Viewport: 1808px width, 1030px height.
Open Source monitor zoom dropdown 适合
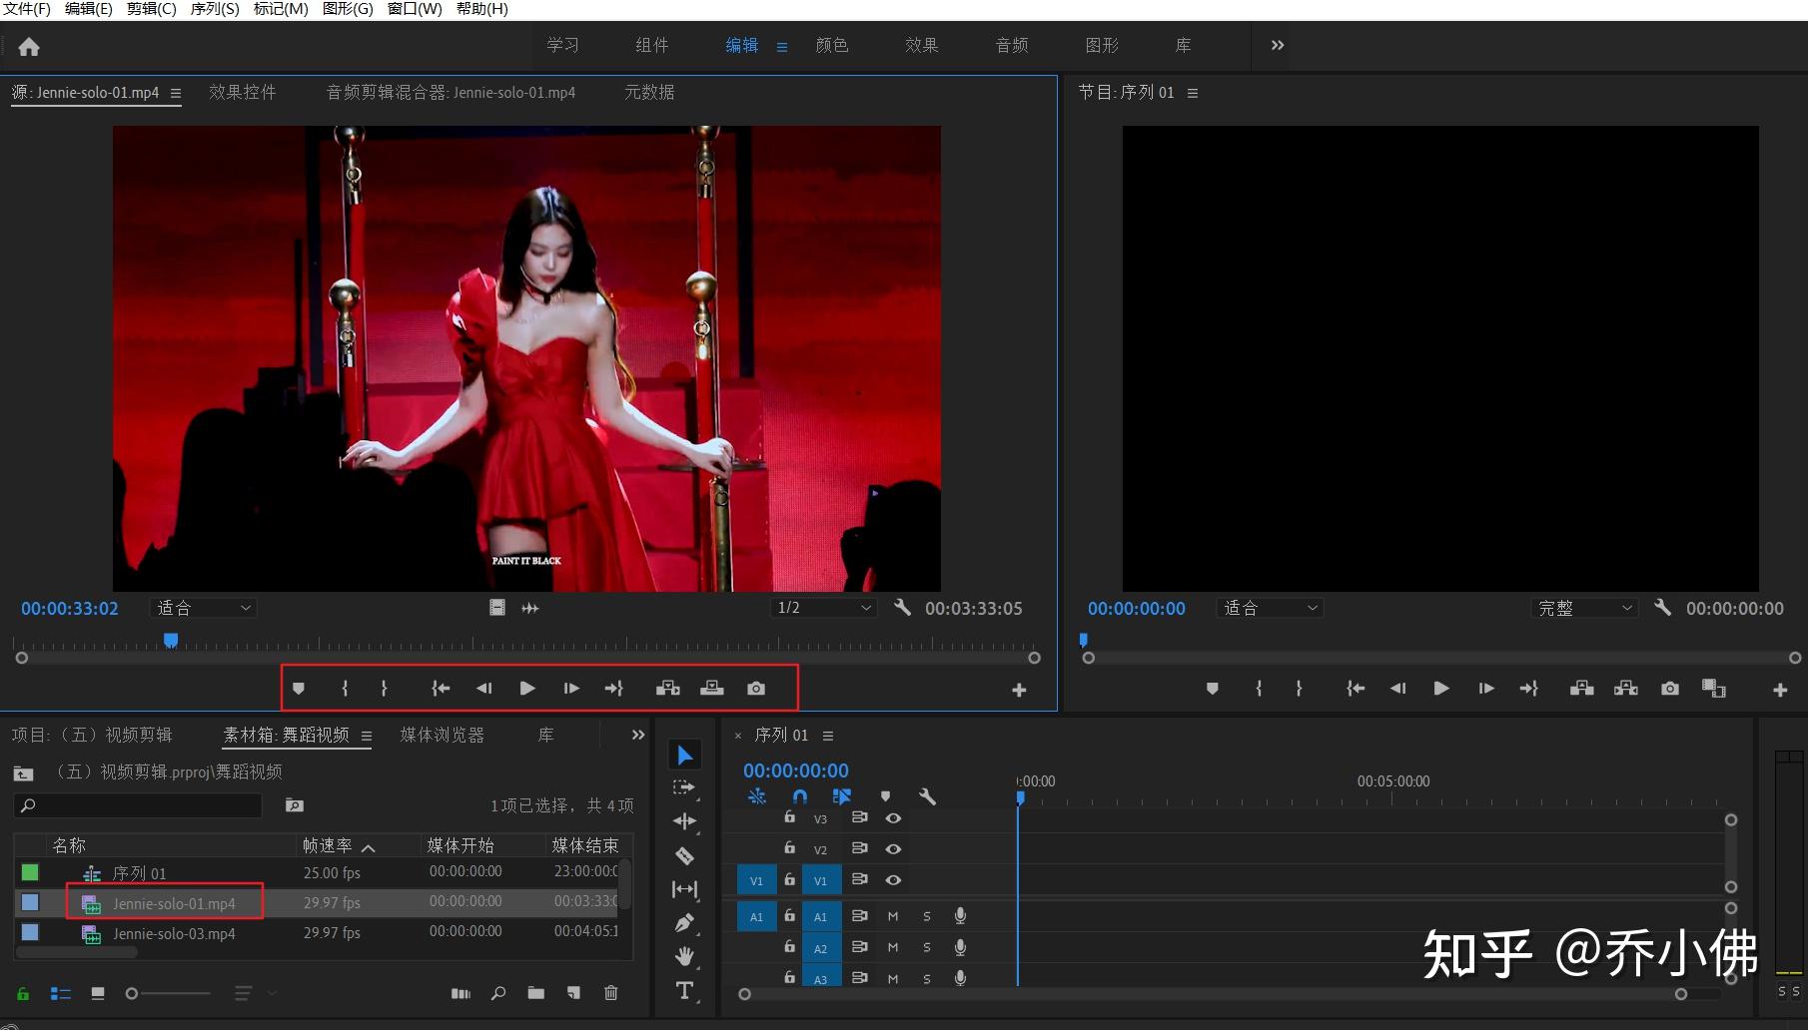[204, 608]
